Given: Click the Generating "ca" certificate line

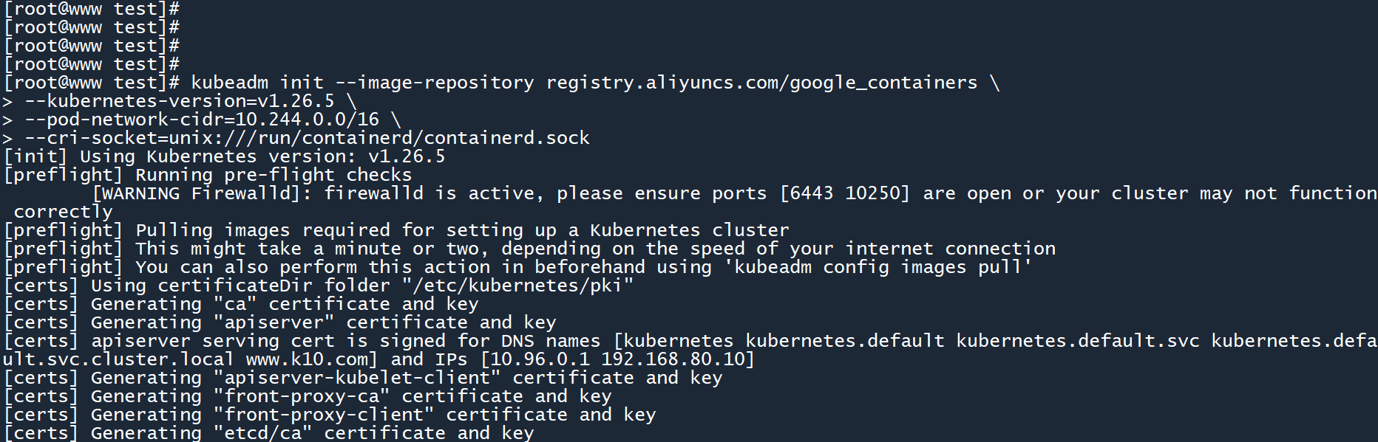Looking at the screenshot, I should [285, 304].
